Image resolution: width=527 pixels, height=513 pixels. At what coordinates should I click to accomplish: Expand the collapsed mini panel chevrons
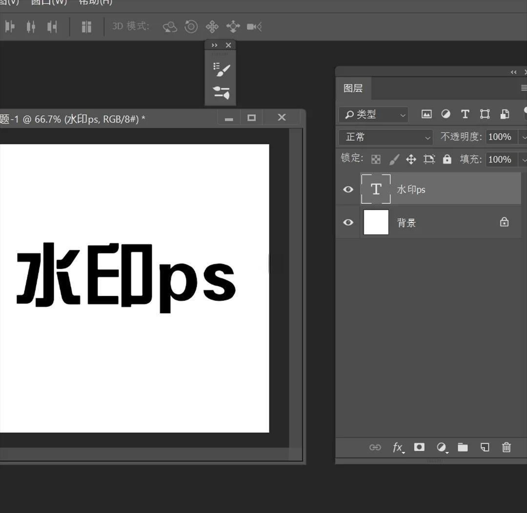click(214, 45)
